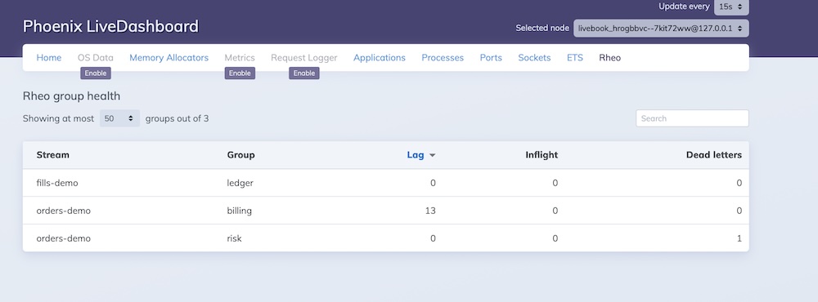
Task: Open the Ports tab
Action: [x=491, y=58]
